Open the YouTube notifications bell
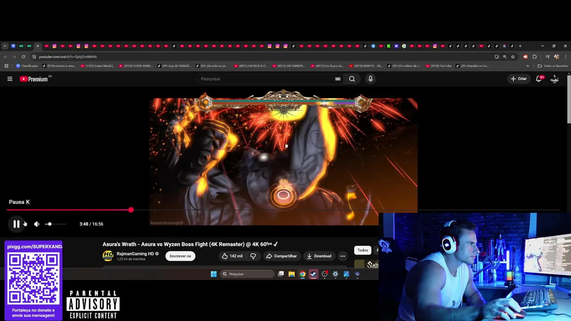This screenshot has height=321, width=571. (539, 79)
